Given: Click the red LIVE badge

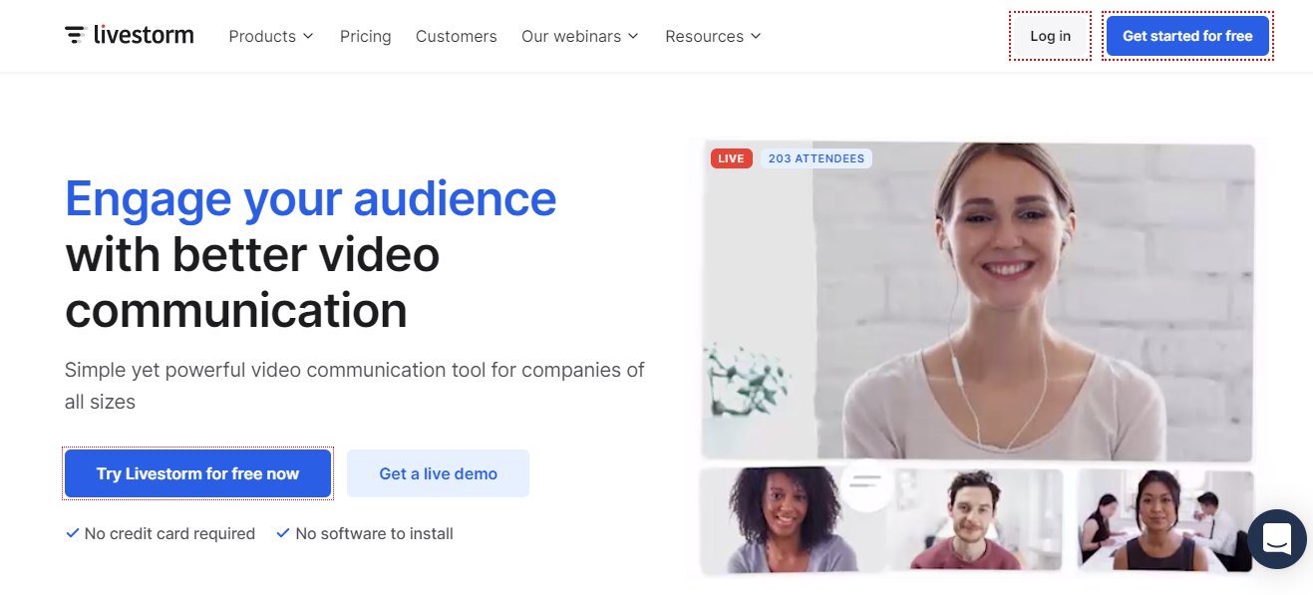Looking at the screenshot, I should pyautogui.click(x=731, y=158).
